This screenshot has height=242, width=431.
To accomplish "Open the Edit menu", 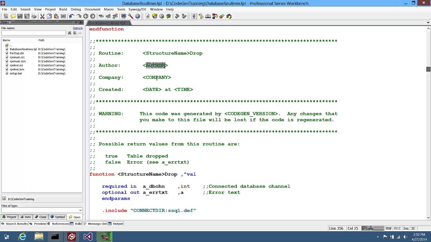I will tap(14, 9).
